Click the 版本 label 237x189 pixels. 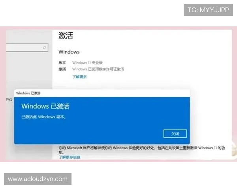coord(62,63)
